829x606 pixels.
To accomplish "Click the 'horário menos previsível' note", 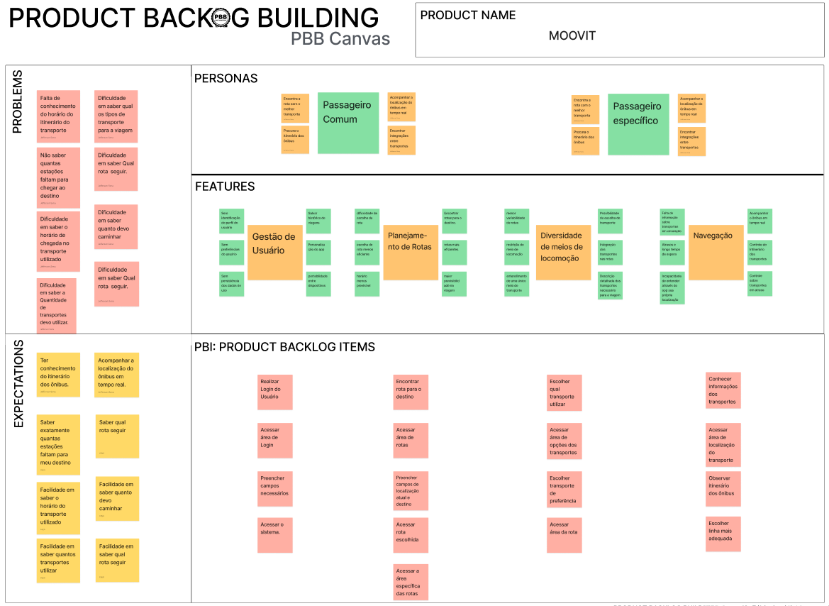I will [367, 284].
